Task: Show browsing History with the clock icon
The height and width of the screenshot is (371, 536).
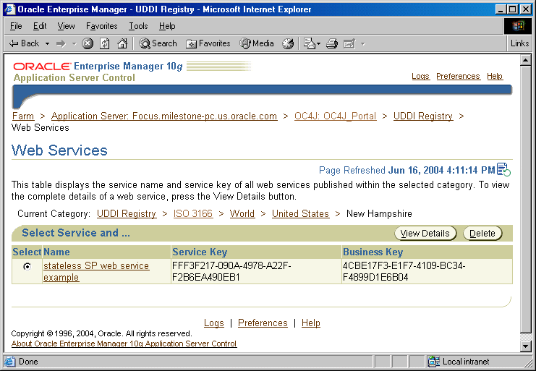Action: pyautogui.click(x=288, y=43)
